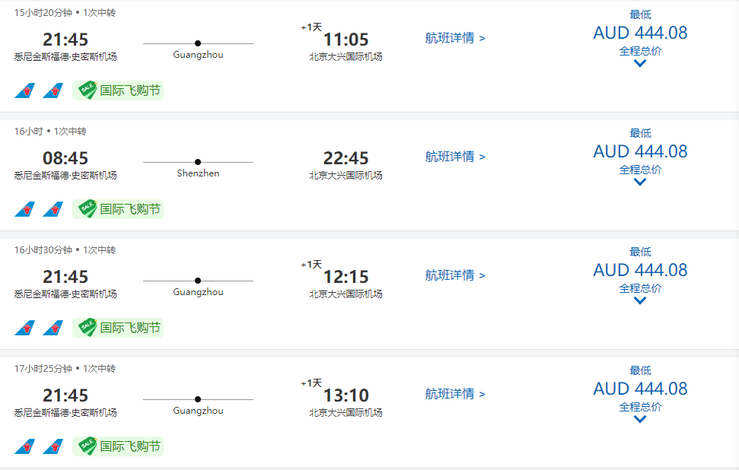Open 航班详情 for the Shenzhen transfer flight
Screen dimensions: 739x470
point(455,157)
